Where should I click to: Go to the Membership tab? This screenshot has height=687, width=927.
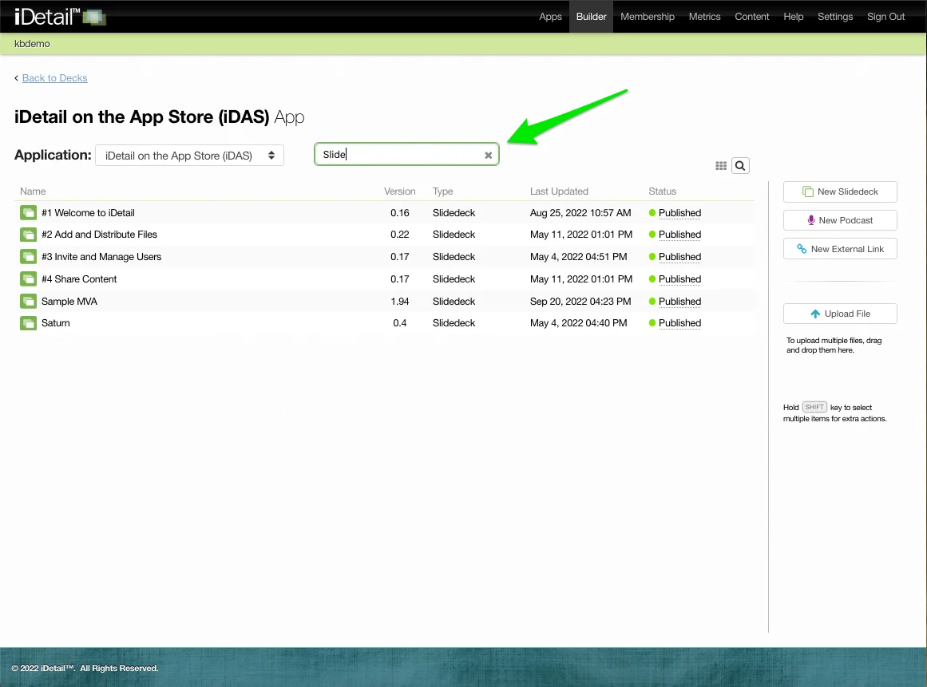647,17
